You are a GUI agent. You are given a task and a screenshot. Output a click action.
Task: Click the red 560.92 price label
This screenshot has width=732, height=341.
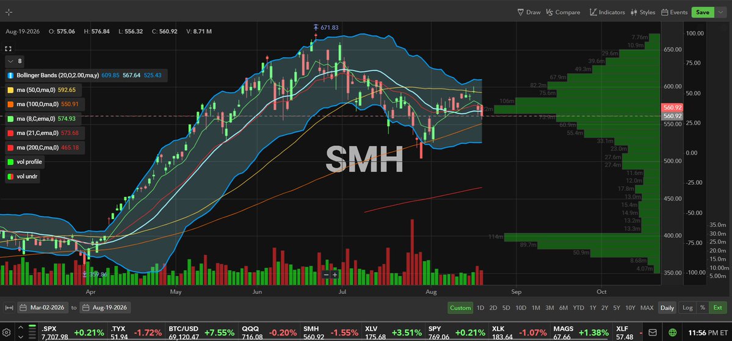click(x=673, y=107)
